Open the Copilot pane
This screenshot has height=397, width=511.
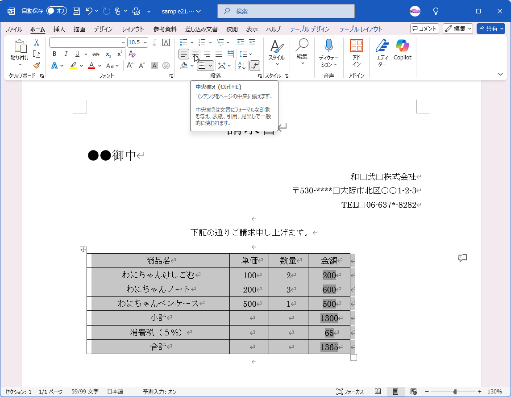click(402, 50)
